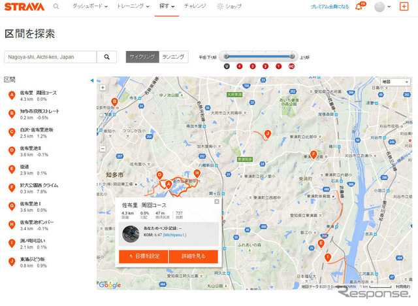Collapse the segment list with blue arrow
This screenshot has width=418, height=306.
[92, 80]
